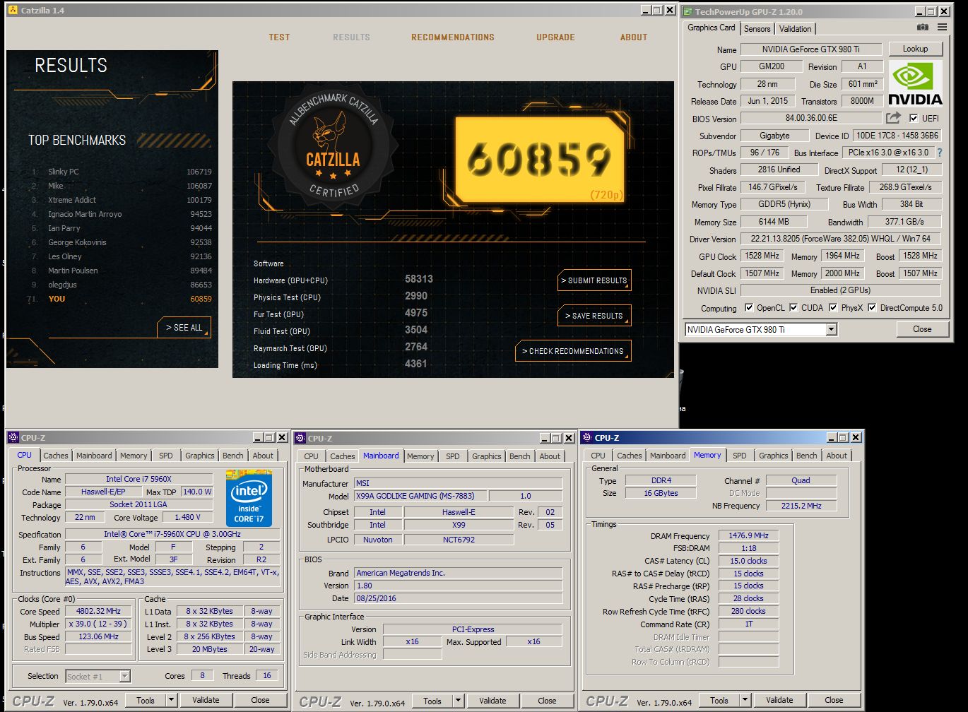This screenshot has height=712, width=968.
Task: Click the Multiplier value x 39.0 field
Action: (98, 624)
